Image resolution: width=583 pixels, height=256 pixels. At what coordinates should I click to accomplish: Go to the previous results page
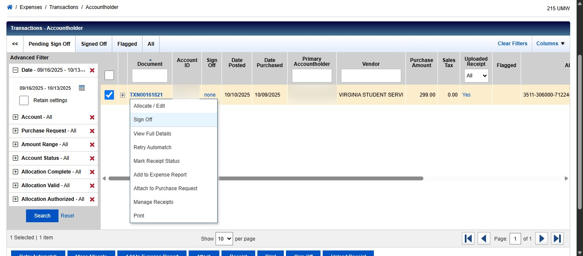(x=484, y=238)
